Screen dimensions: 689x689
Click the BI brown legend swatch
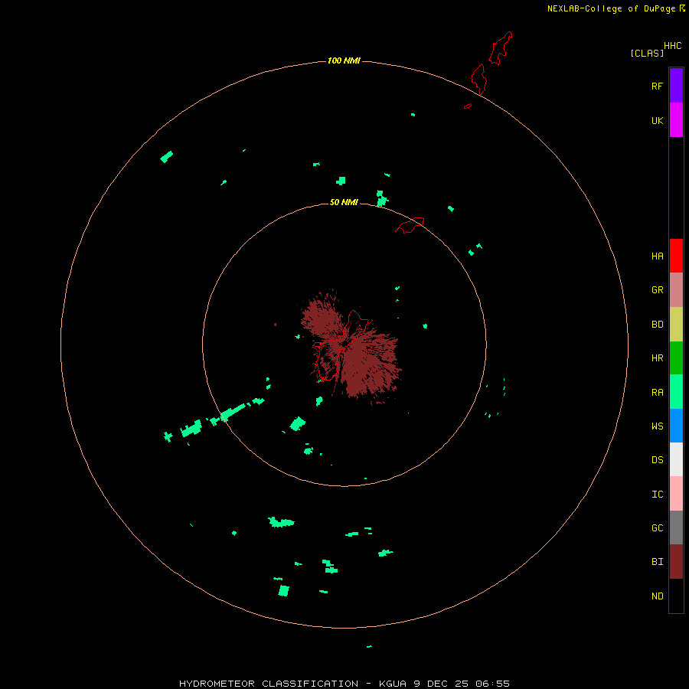tap(676, 562)
